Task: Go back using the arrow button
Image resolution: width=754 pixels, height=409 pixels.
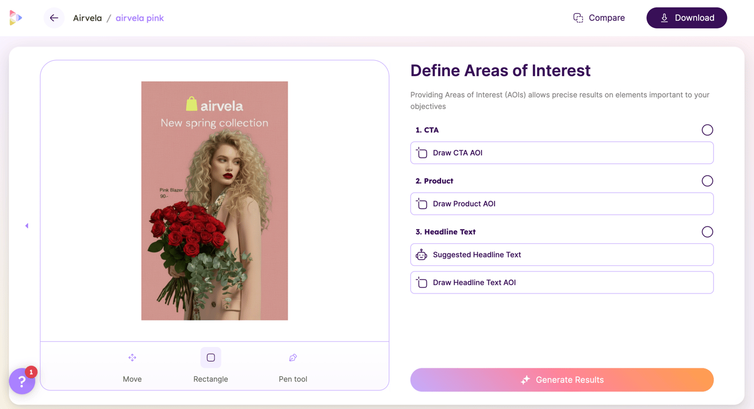Action: 54,18
